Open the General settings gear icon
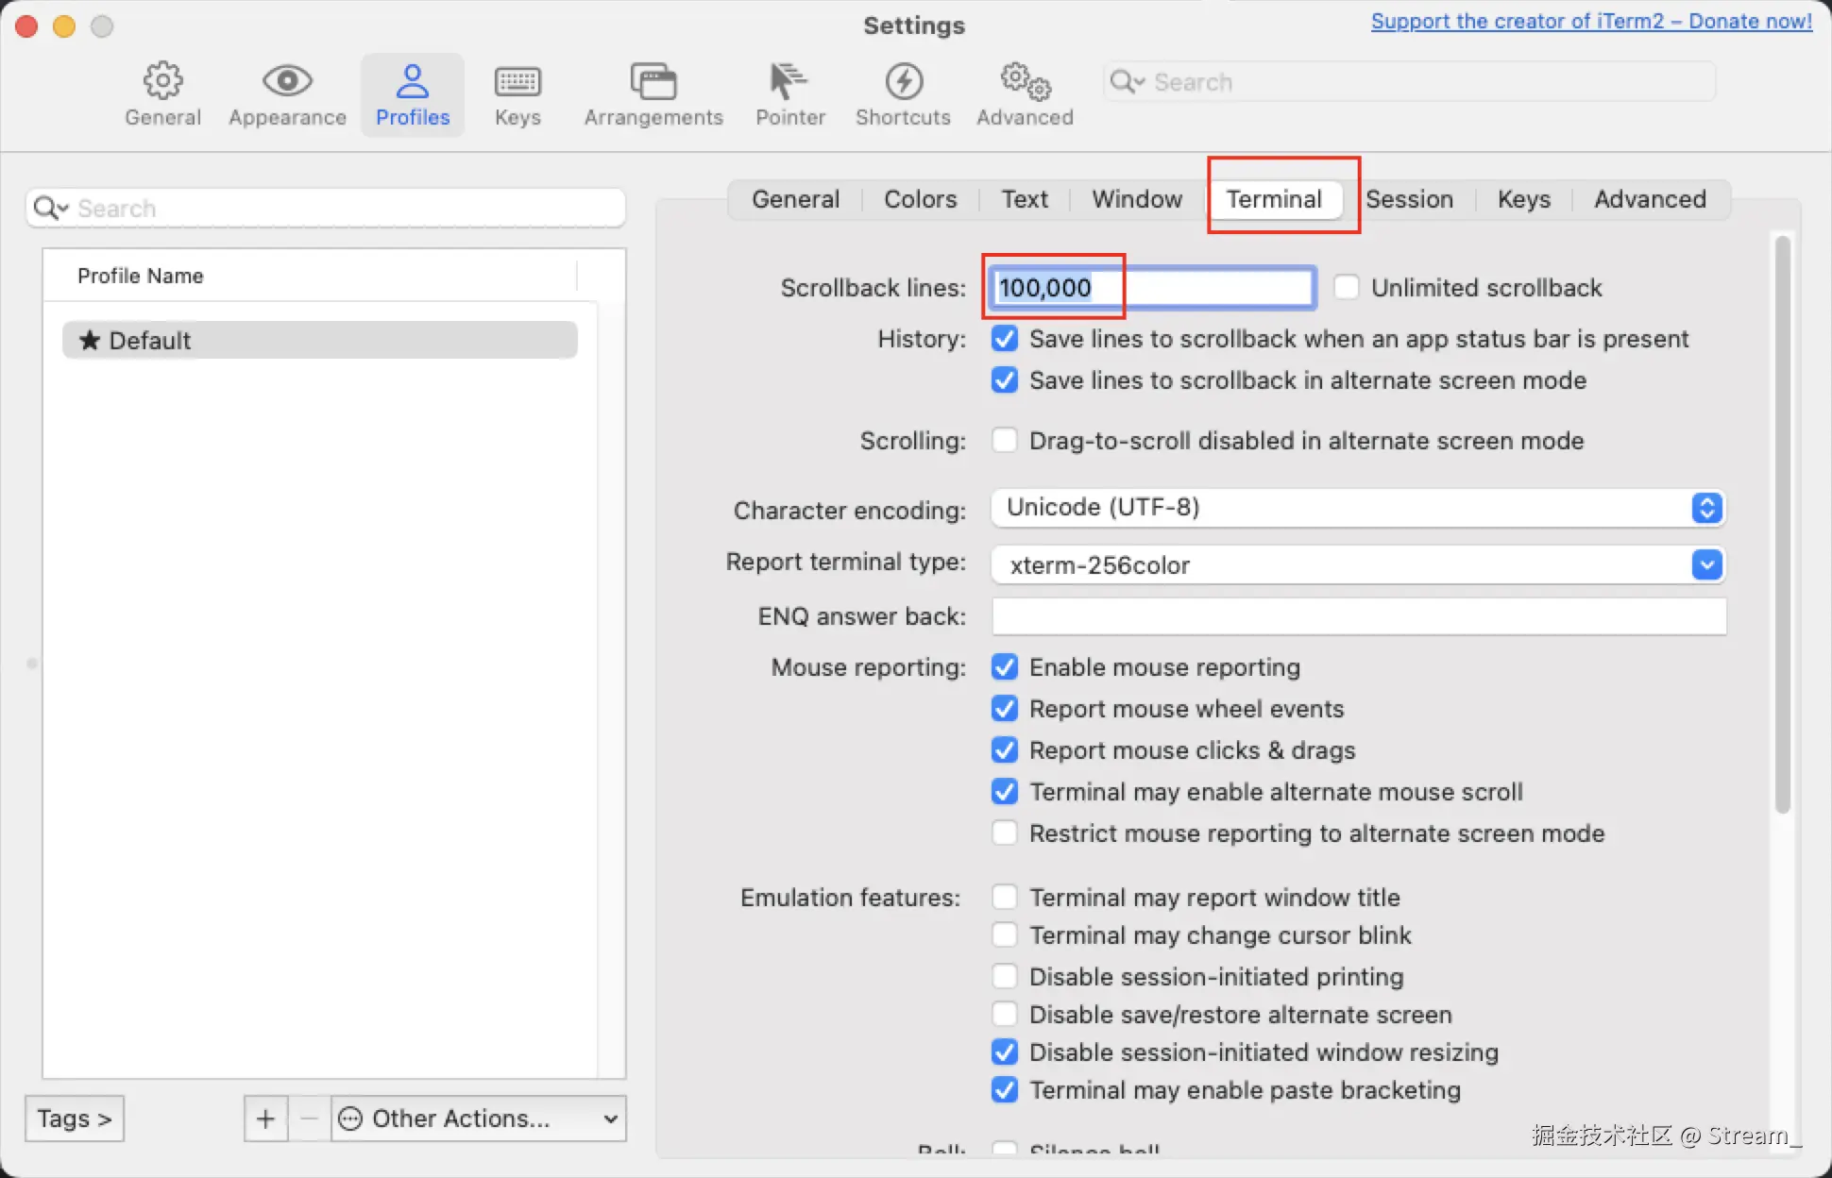1832x1178 pixels. [162, 82]
